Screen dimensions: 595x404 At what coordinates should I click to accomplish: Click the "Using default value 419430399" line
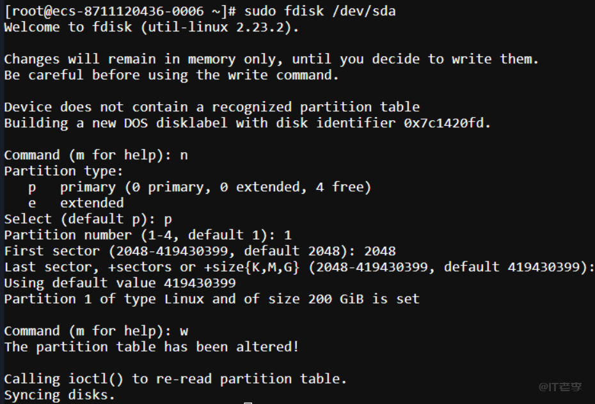pyautogui.click(x=120, y=283)
